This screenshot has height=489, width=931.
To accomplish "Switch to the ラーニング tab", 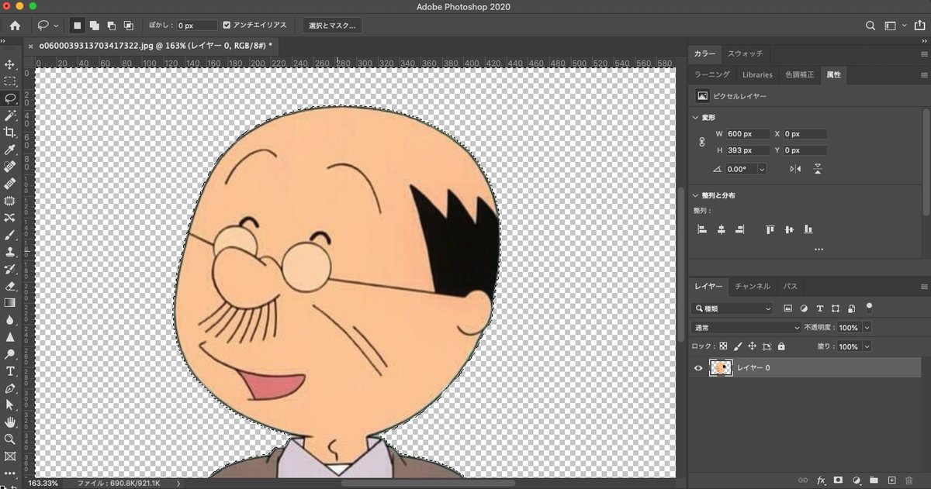I will [712, 74].
